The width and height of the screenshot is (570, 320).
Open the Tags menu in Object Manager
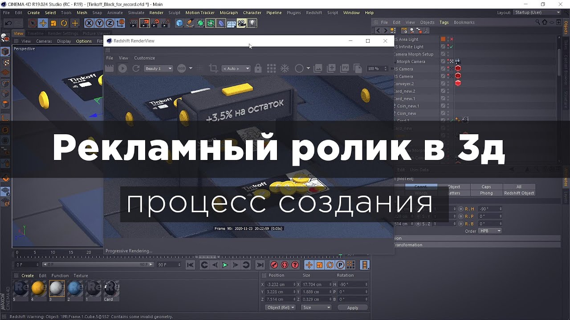click(444, 22)
